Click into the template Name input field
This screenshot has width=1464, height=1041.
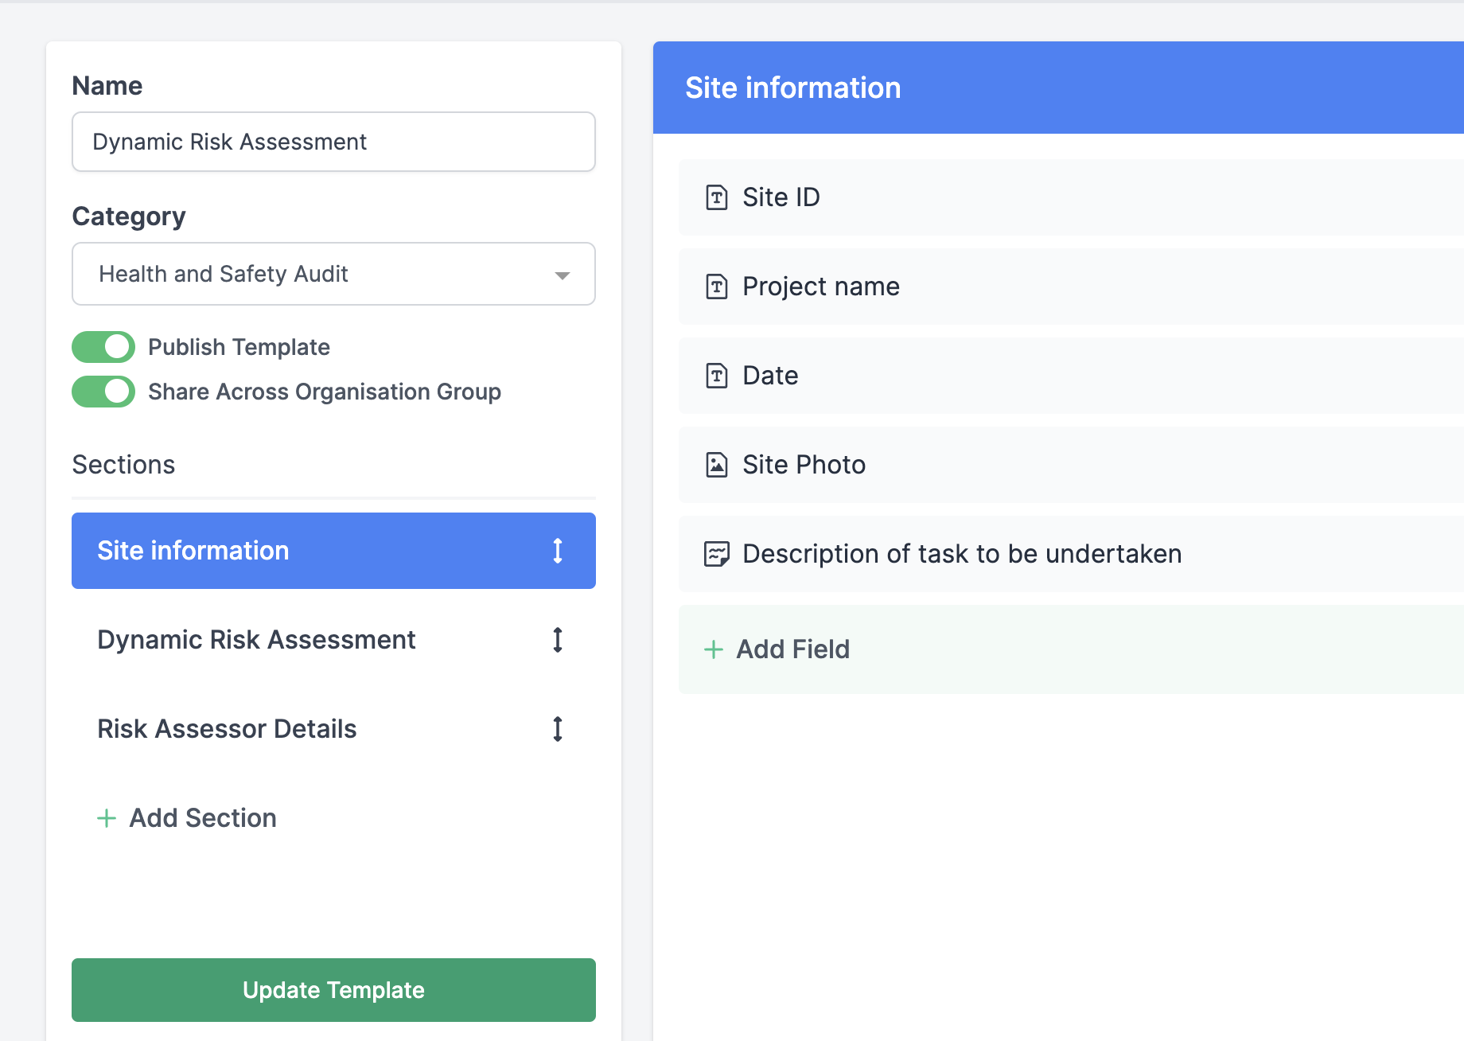(x=333, y=142)
